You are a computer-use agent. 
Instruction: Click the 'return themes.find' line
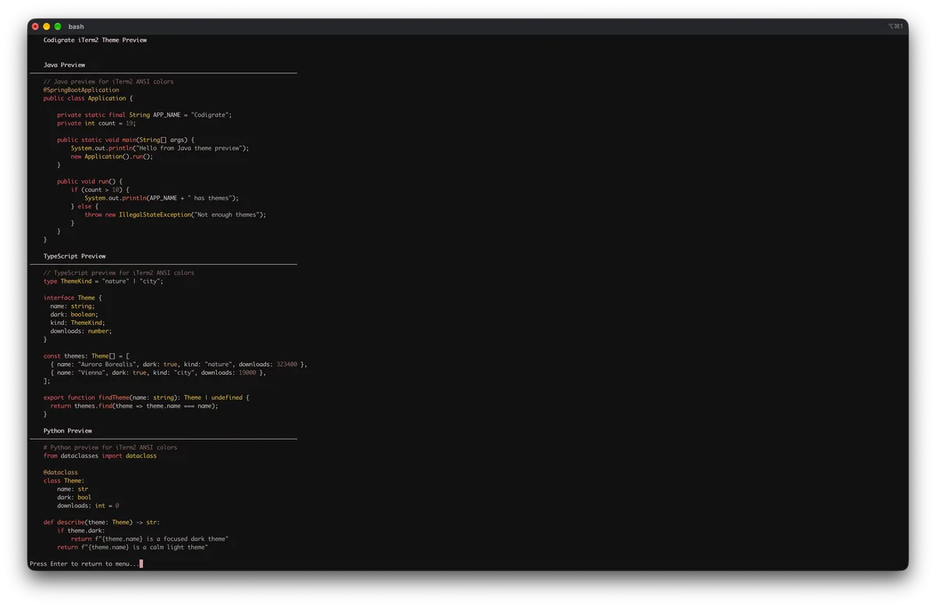pyautogui.click(x=134, y=406)
